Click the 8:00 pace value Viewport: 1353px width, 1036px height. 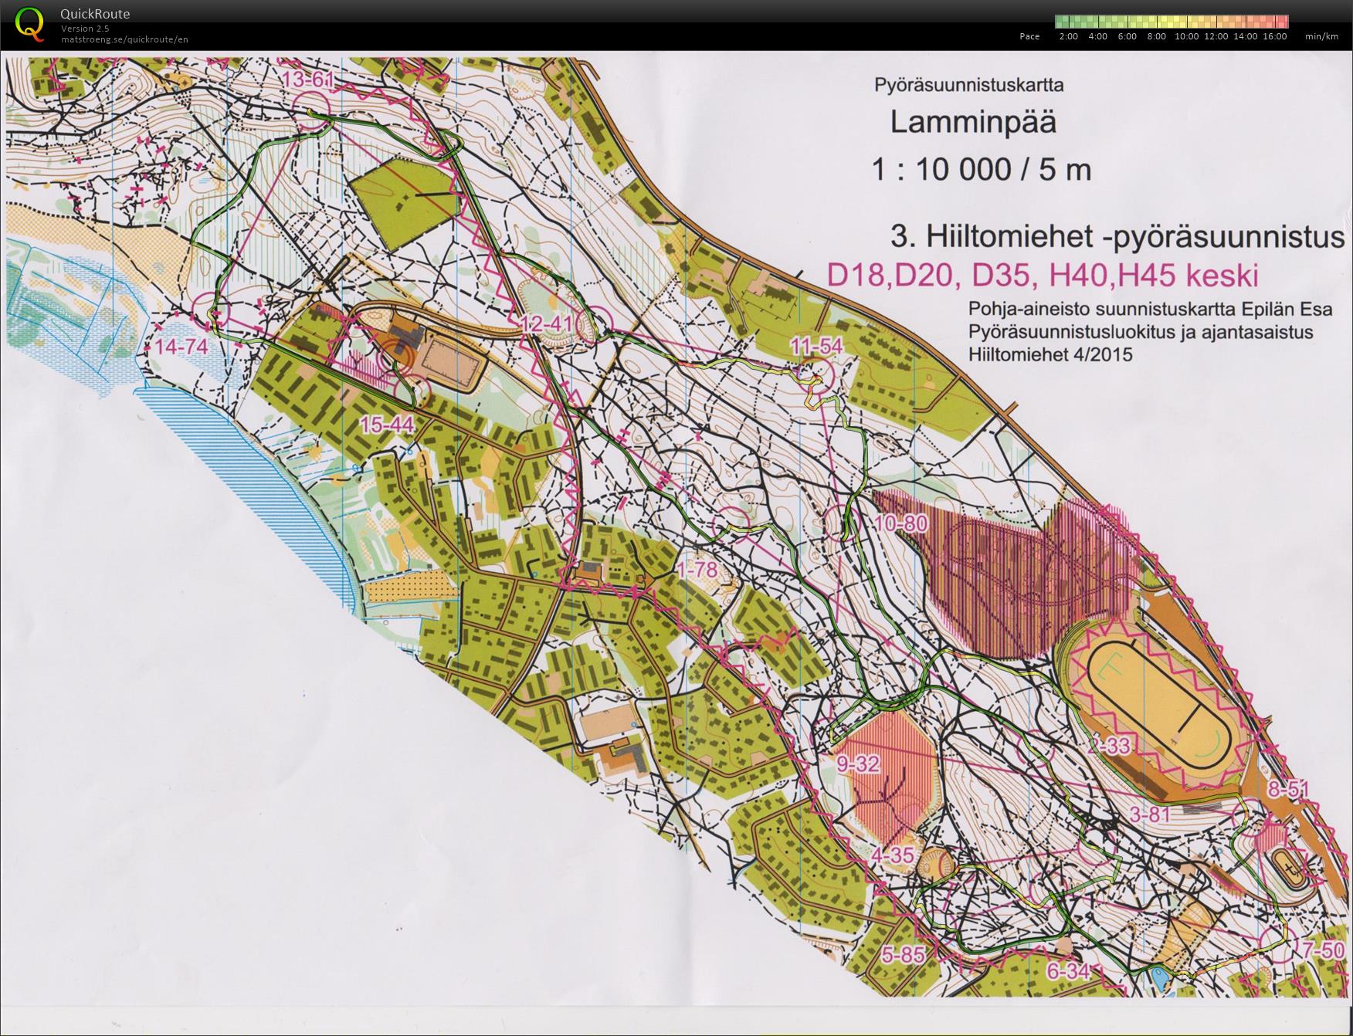pyautogui.click(x=1156, y=36)
